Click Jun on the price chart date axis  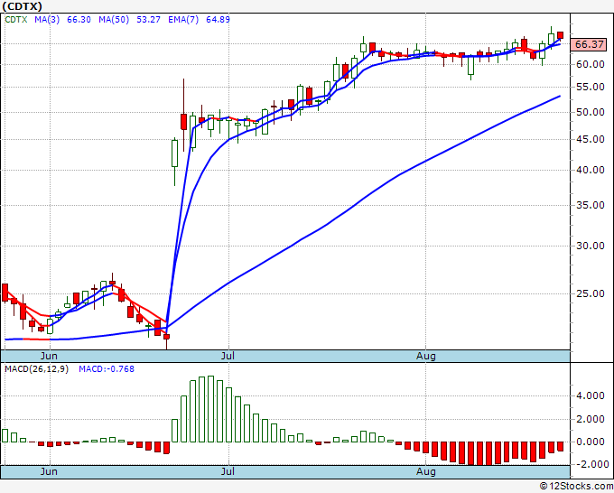pyautogui.click(x=49, y=356)
